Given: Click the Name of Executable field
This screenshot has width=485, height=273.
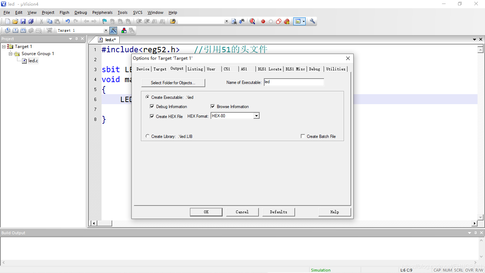Looking at the screenshot, I should (294, 82).
